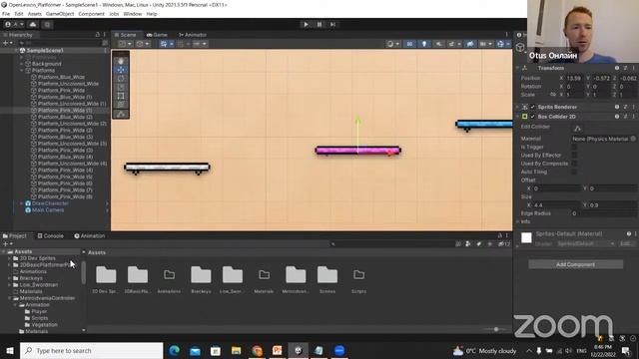
Task: Open the GameObject menu
Action: [x=60, y=13]
